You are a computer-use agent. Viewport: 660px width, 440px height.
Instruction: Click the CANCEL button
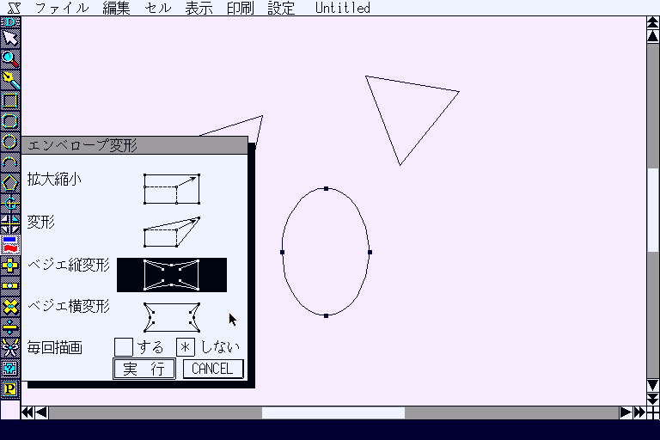[x=213, y=369]
